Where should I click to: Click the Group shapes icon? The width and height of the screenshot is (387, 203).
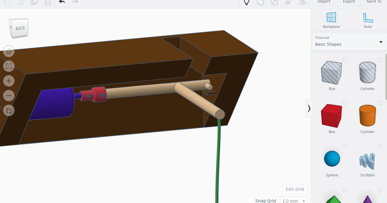261,2
